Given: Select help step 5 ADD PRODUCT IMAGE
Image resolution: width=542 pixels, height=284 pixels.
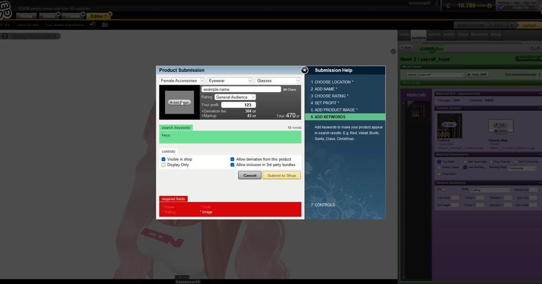Looking at the screenshot, I should tap(335, 110).
